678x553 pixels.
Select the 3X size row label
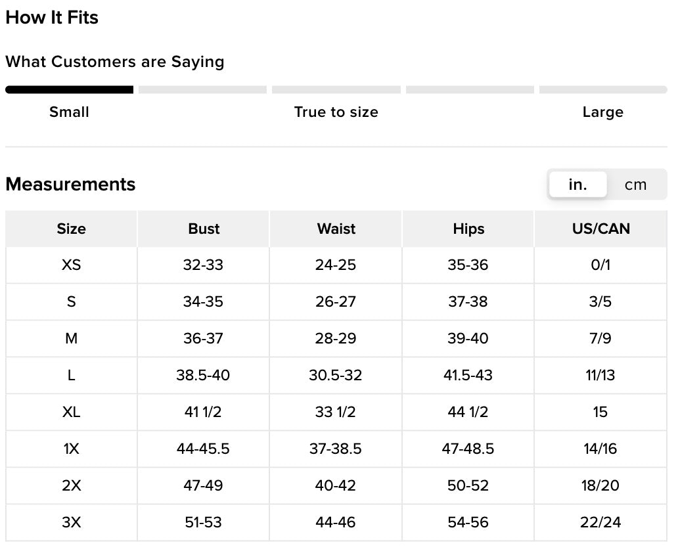click(x=71, y=523)
